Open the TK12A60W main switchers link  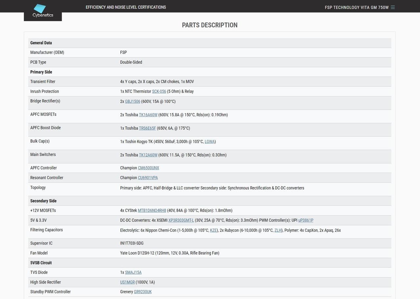tap(148, 155)
